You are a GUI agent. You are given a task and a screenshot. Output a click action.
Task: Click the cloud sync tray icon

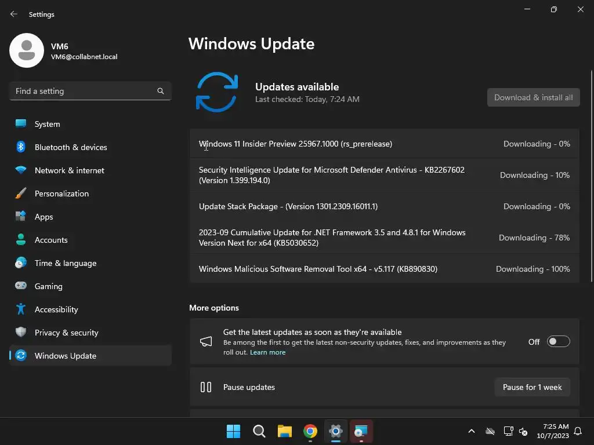pos(490,431)
